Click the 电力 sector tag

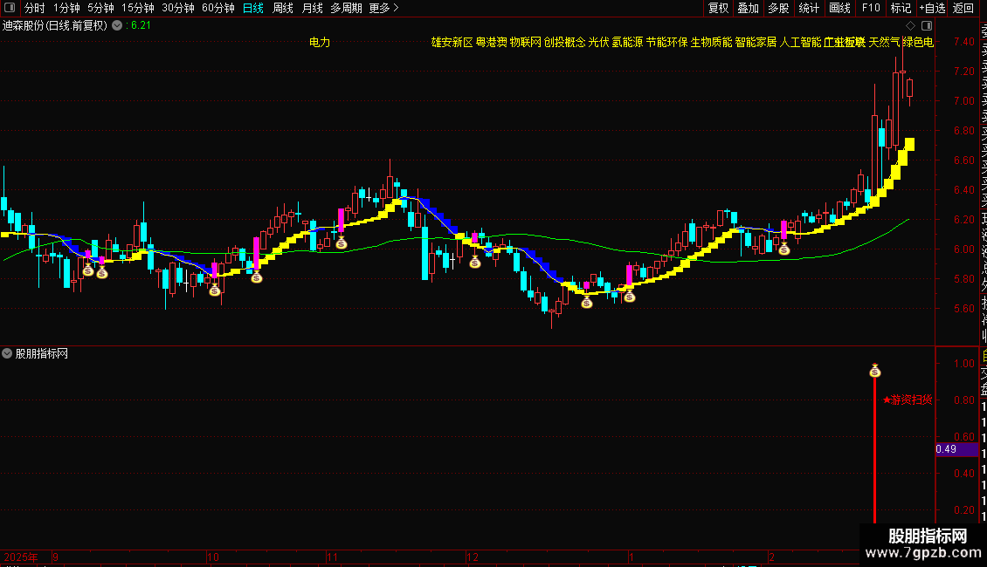click(x=320, y=42)
